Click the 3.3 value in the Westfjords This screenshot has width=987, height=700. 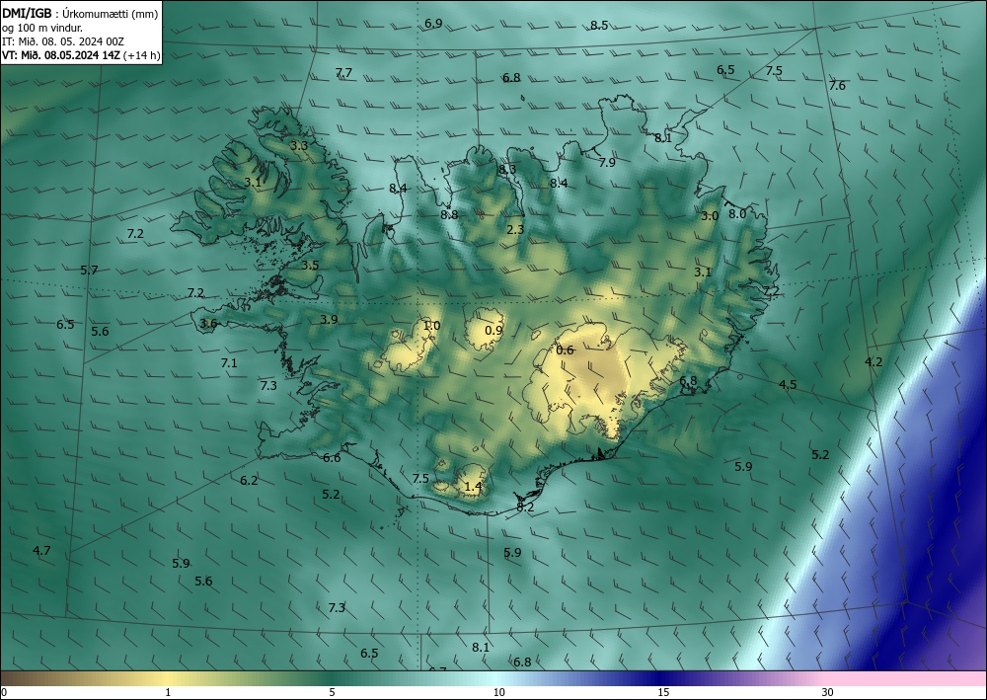coord(299,145)
